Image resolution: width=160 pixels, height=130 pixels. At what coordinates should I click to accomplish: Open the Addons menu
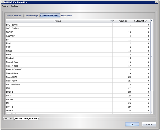click(14, 6)
